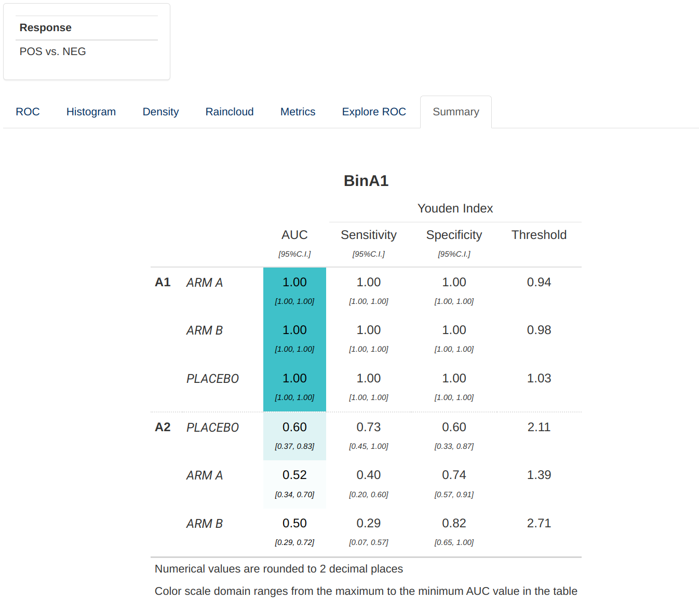Click the A2 ARM A AUC cell 0.52
The width and height of the screenshot is (699, 599).
tap(294, 483)
